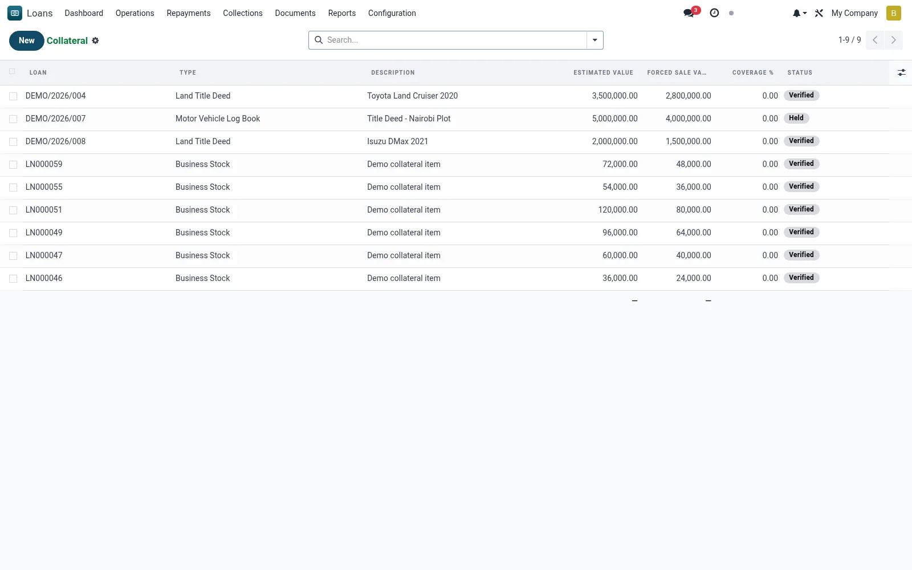The image size is (912, 570).
Task: Click the Held status badge
Action: tap(796, 118)
